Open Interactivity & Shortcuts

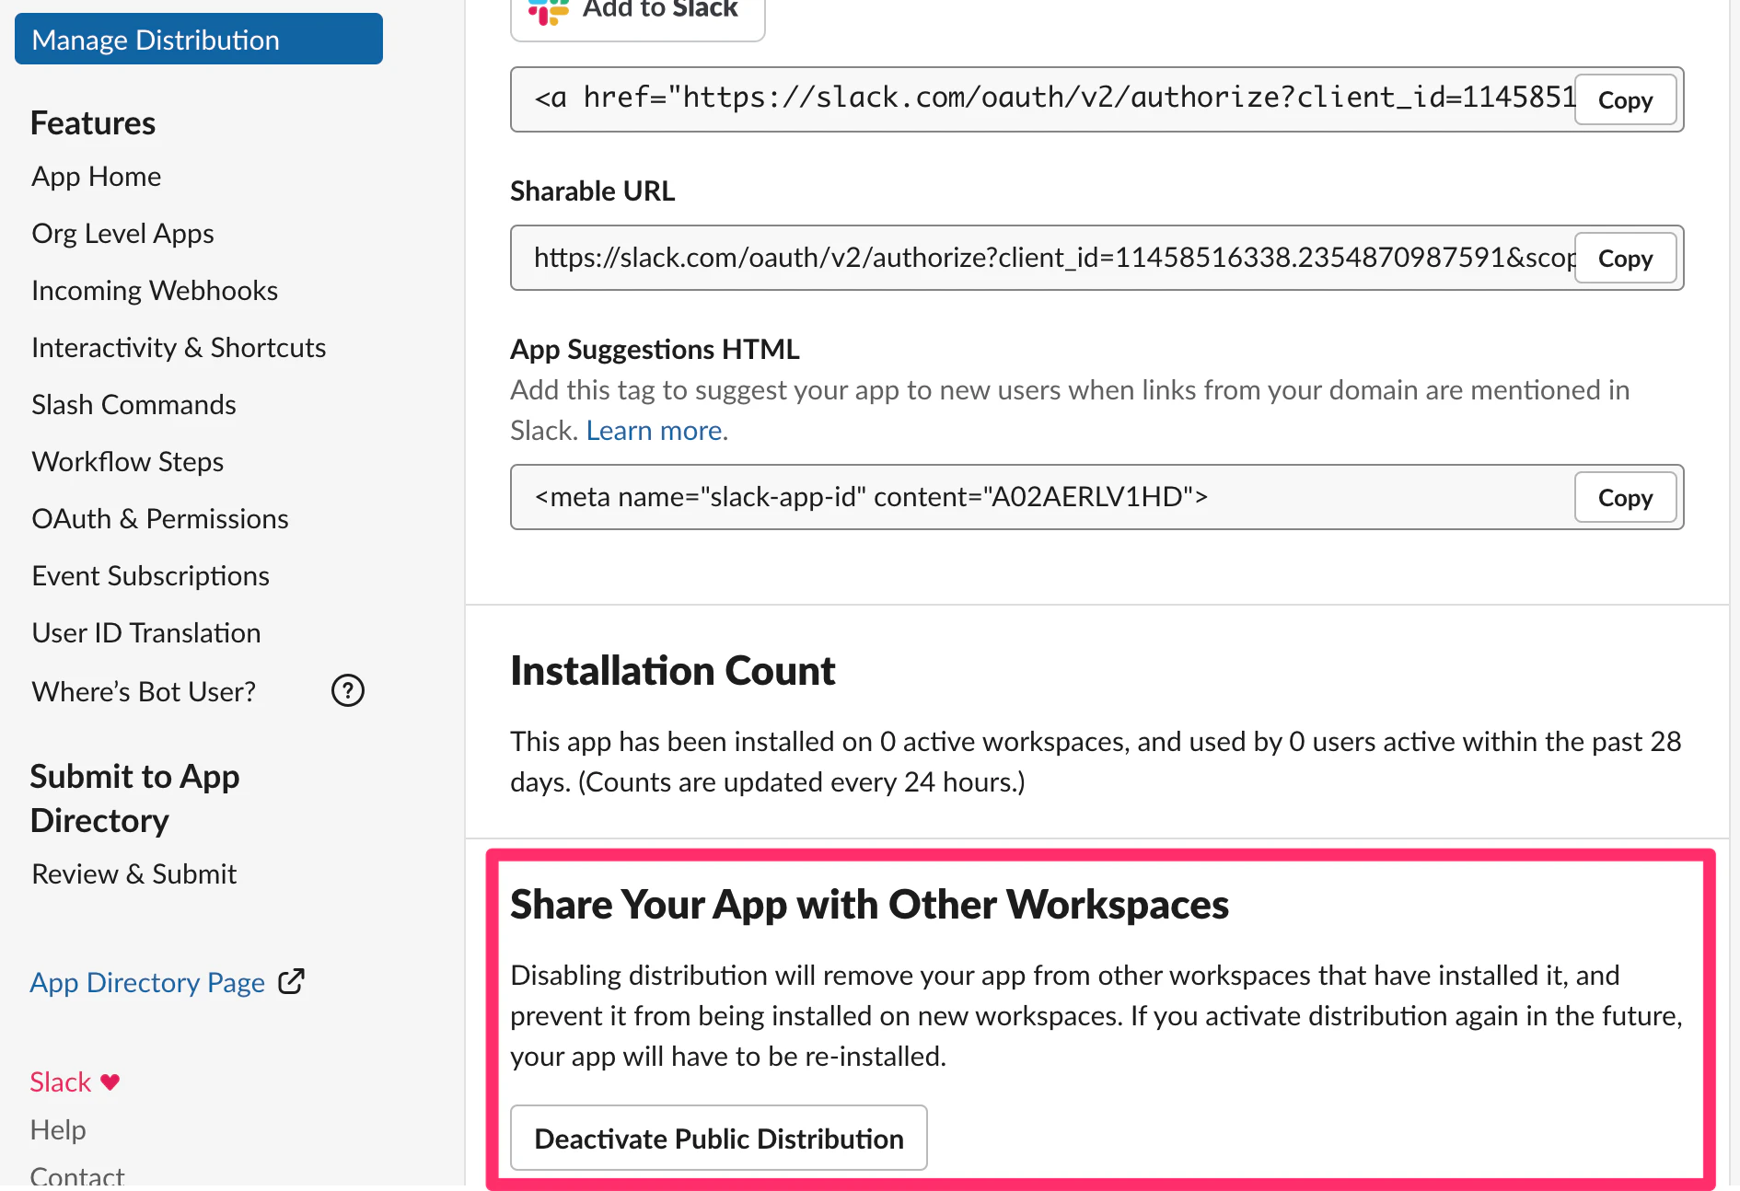pos(179,347)
